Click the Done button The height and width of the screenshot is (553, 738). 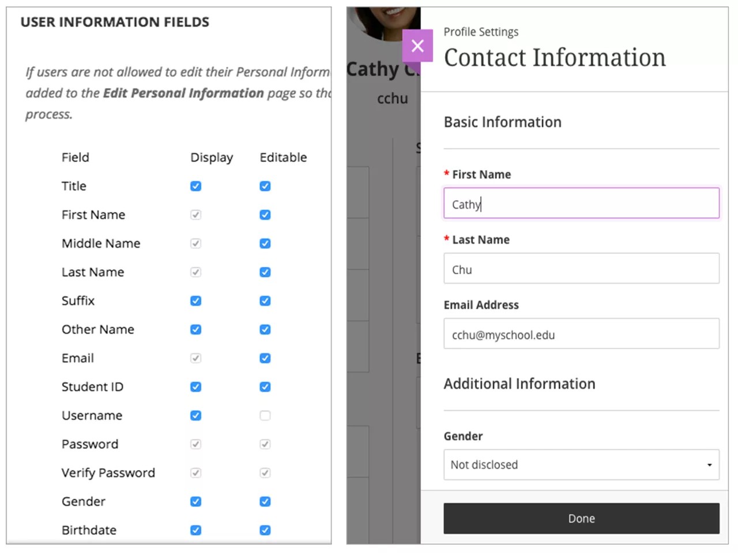point(581,518)
